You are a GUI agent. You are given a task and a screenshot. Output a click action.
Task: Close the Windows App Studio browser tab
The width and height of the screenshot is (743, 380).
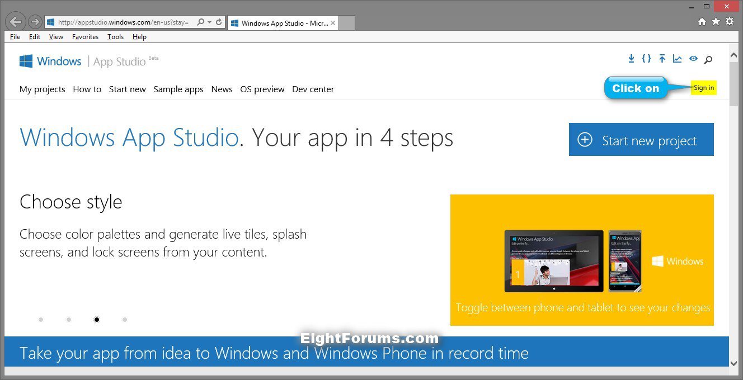[333, 23]
